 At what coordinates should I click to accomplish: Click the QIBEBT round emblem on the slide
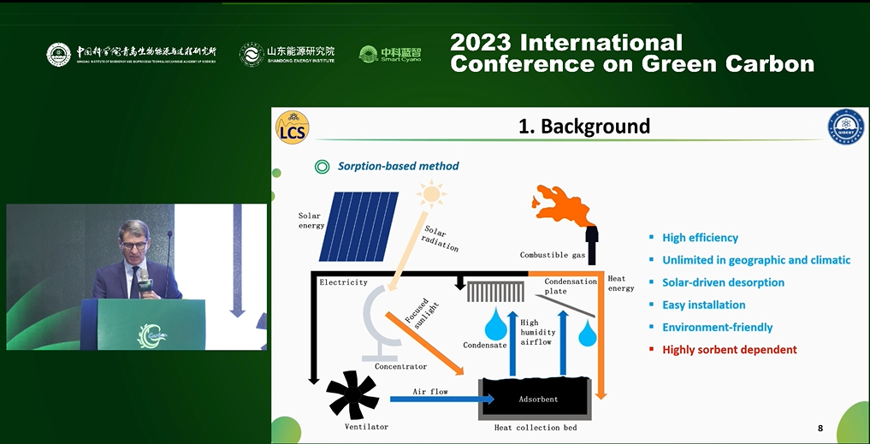[845, 127]
